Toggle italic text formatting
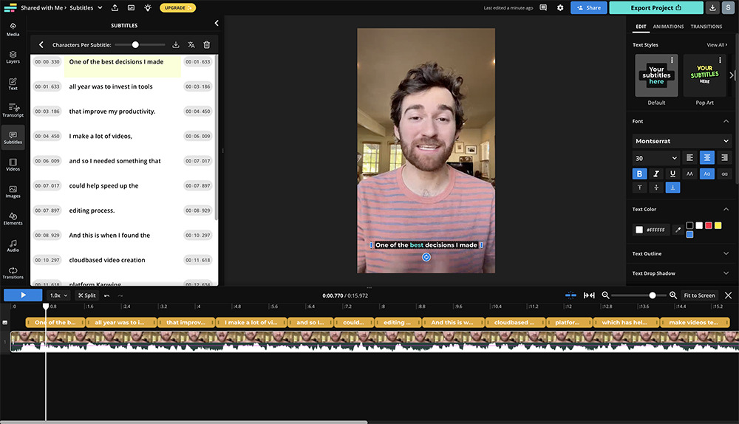 click(656, 174)
